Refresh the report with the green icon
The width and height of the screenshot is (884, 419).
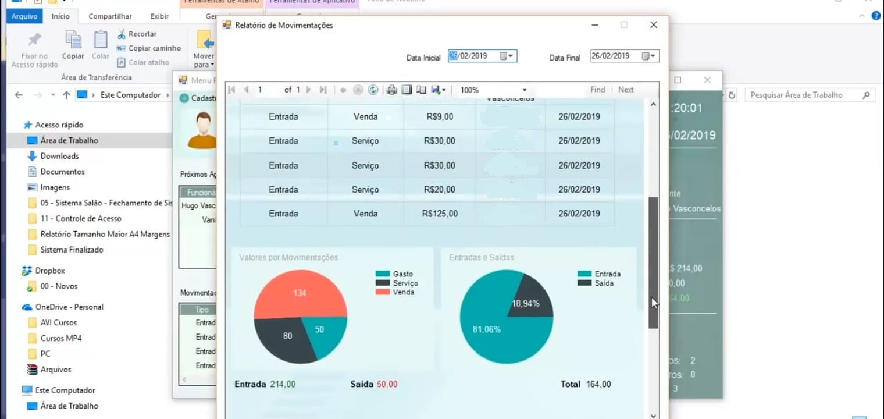(x=373, y=90)
